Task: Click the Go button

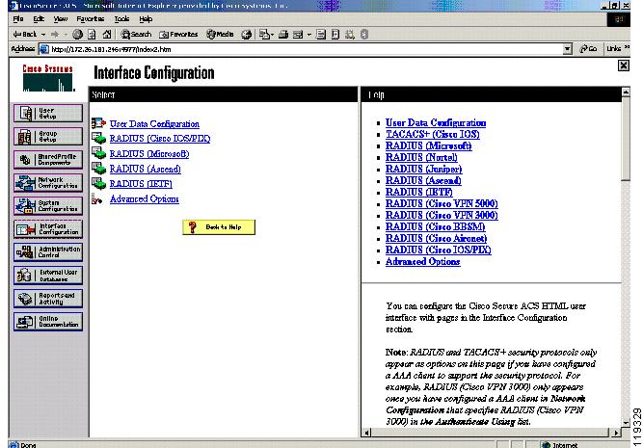Action: click(588, 49)
